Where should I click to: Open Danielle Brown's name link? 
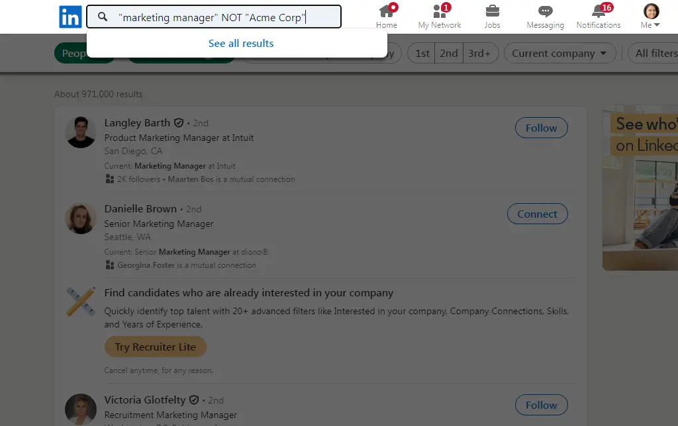(140, 208)
